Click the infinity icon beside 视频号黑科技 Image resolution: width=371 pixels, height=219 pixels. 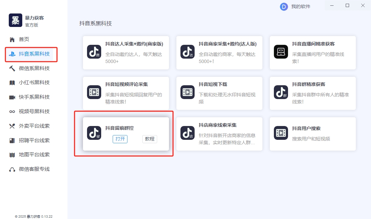[12, 112]
